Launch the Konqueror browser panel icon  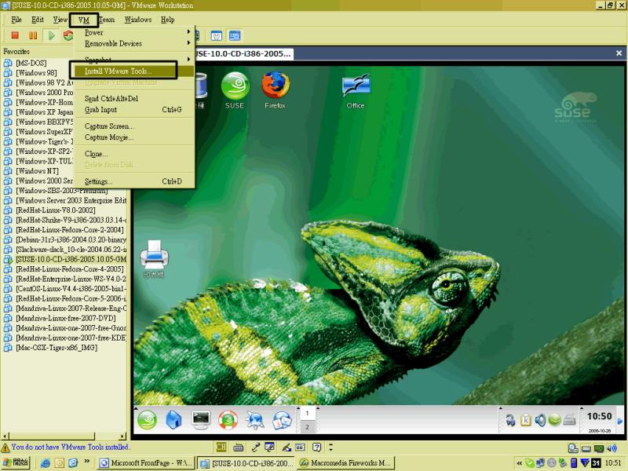254,420
